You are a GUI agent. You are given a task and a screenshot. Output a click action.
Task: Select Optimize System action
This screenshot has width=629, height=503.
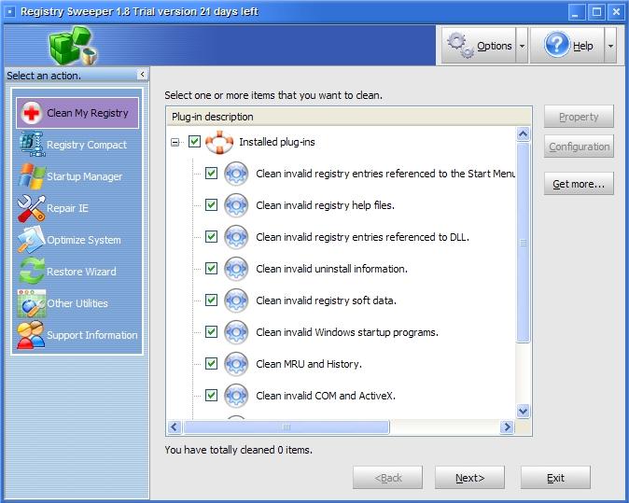[x=77, y=240]
